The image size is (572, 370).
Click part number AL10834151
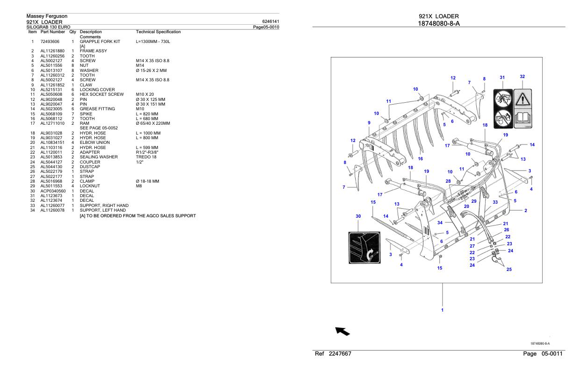[52, 142]
